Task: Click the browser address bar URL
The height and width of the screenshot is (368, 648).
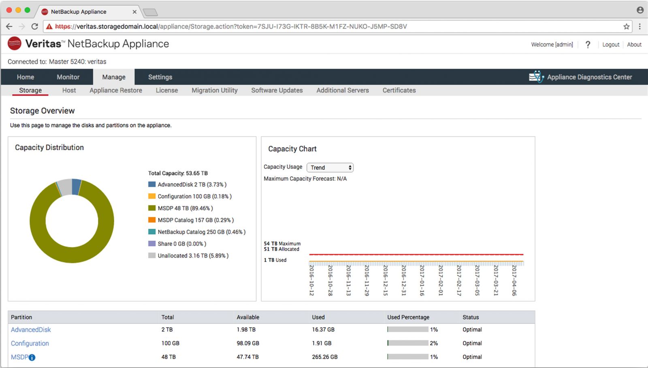Action: [231, 26]
